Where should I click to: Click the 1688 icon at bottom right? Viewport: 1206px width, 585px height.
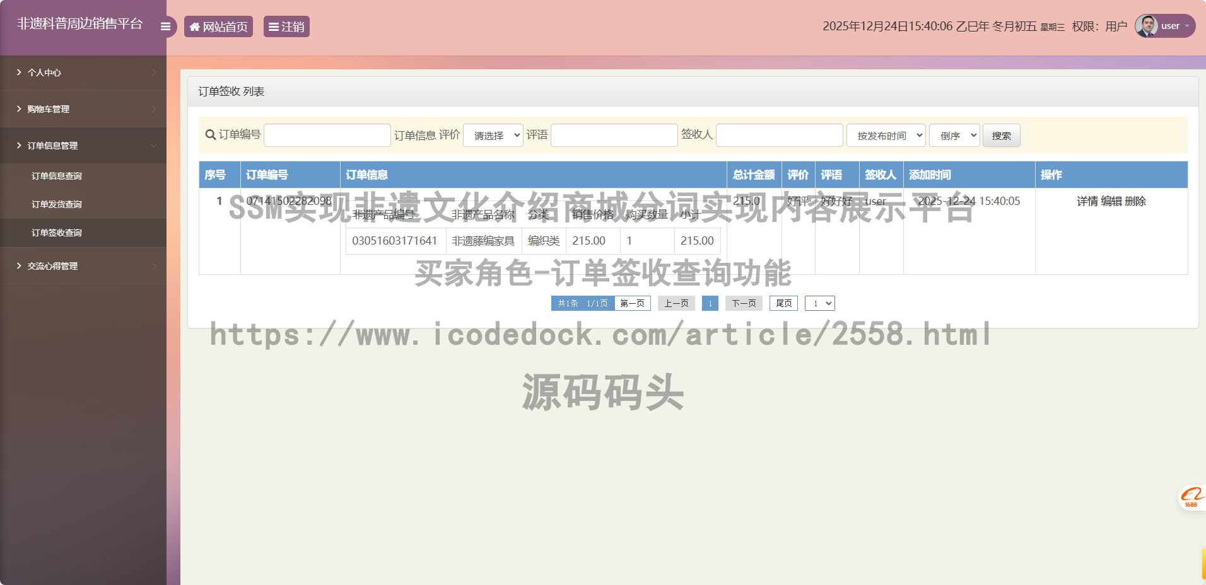click(x=1190, y=497)
